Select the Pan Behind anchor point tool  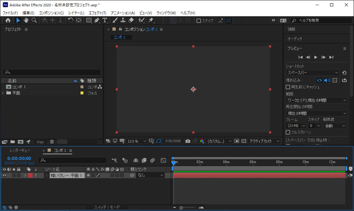79,20
